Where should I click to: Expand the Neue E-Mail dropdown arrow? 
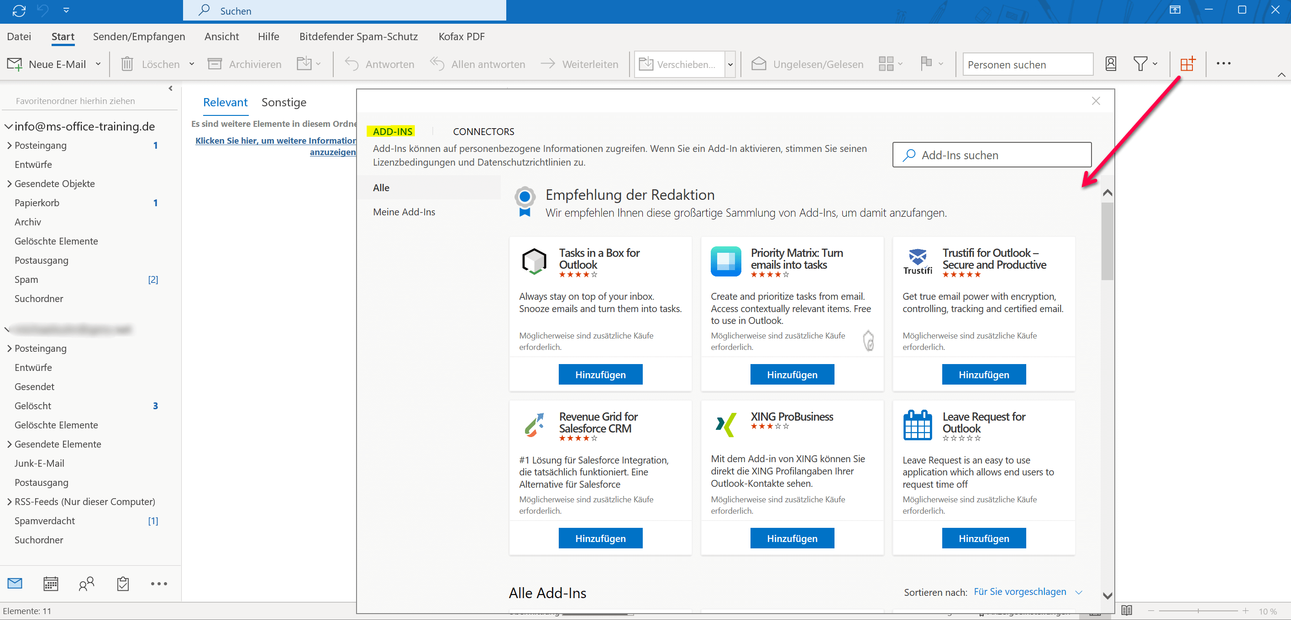tap(98, 64)
